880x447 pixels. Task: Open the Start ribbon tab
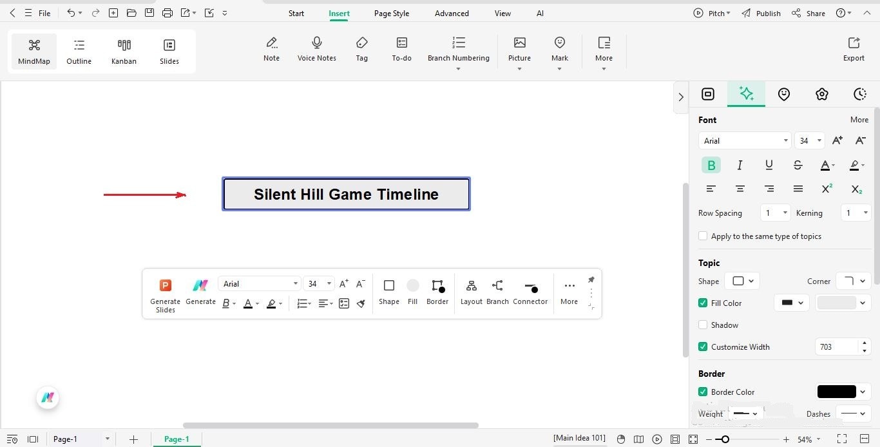[296, 13]
